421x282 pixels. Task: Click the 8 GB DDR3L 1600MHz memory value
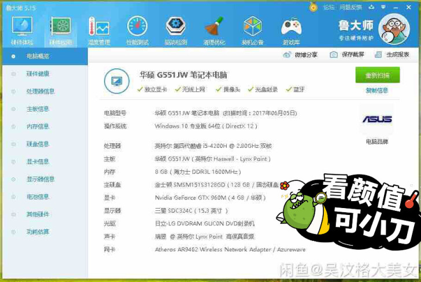(198, 172)
